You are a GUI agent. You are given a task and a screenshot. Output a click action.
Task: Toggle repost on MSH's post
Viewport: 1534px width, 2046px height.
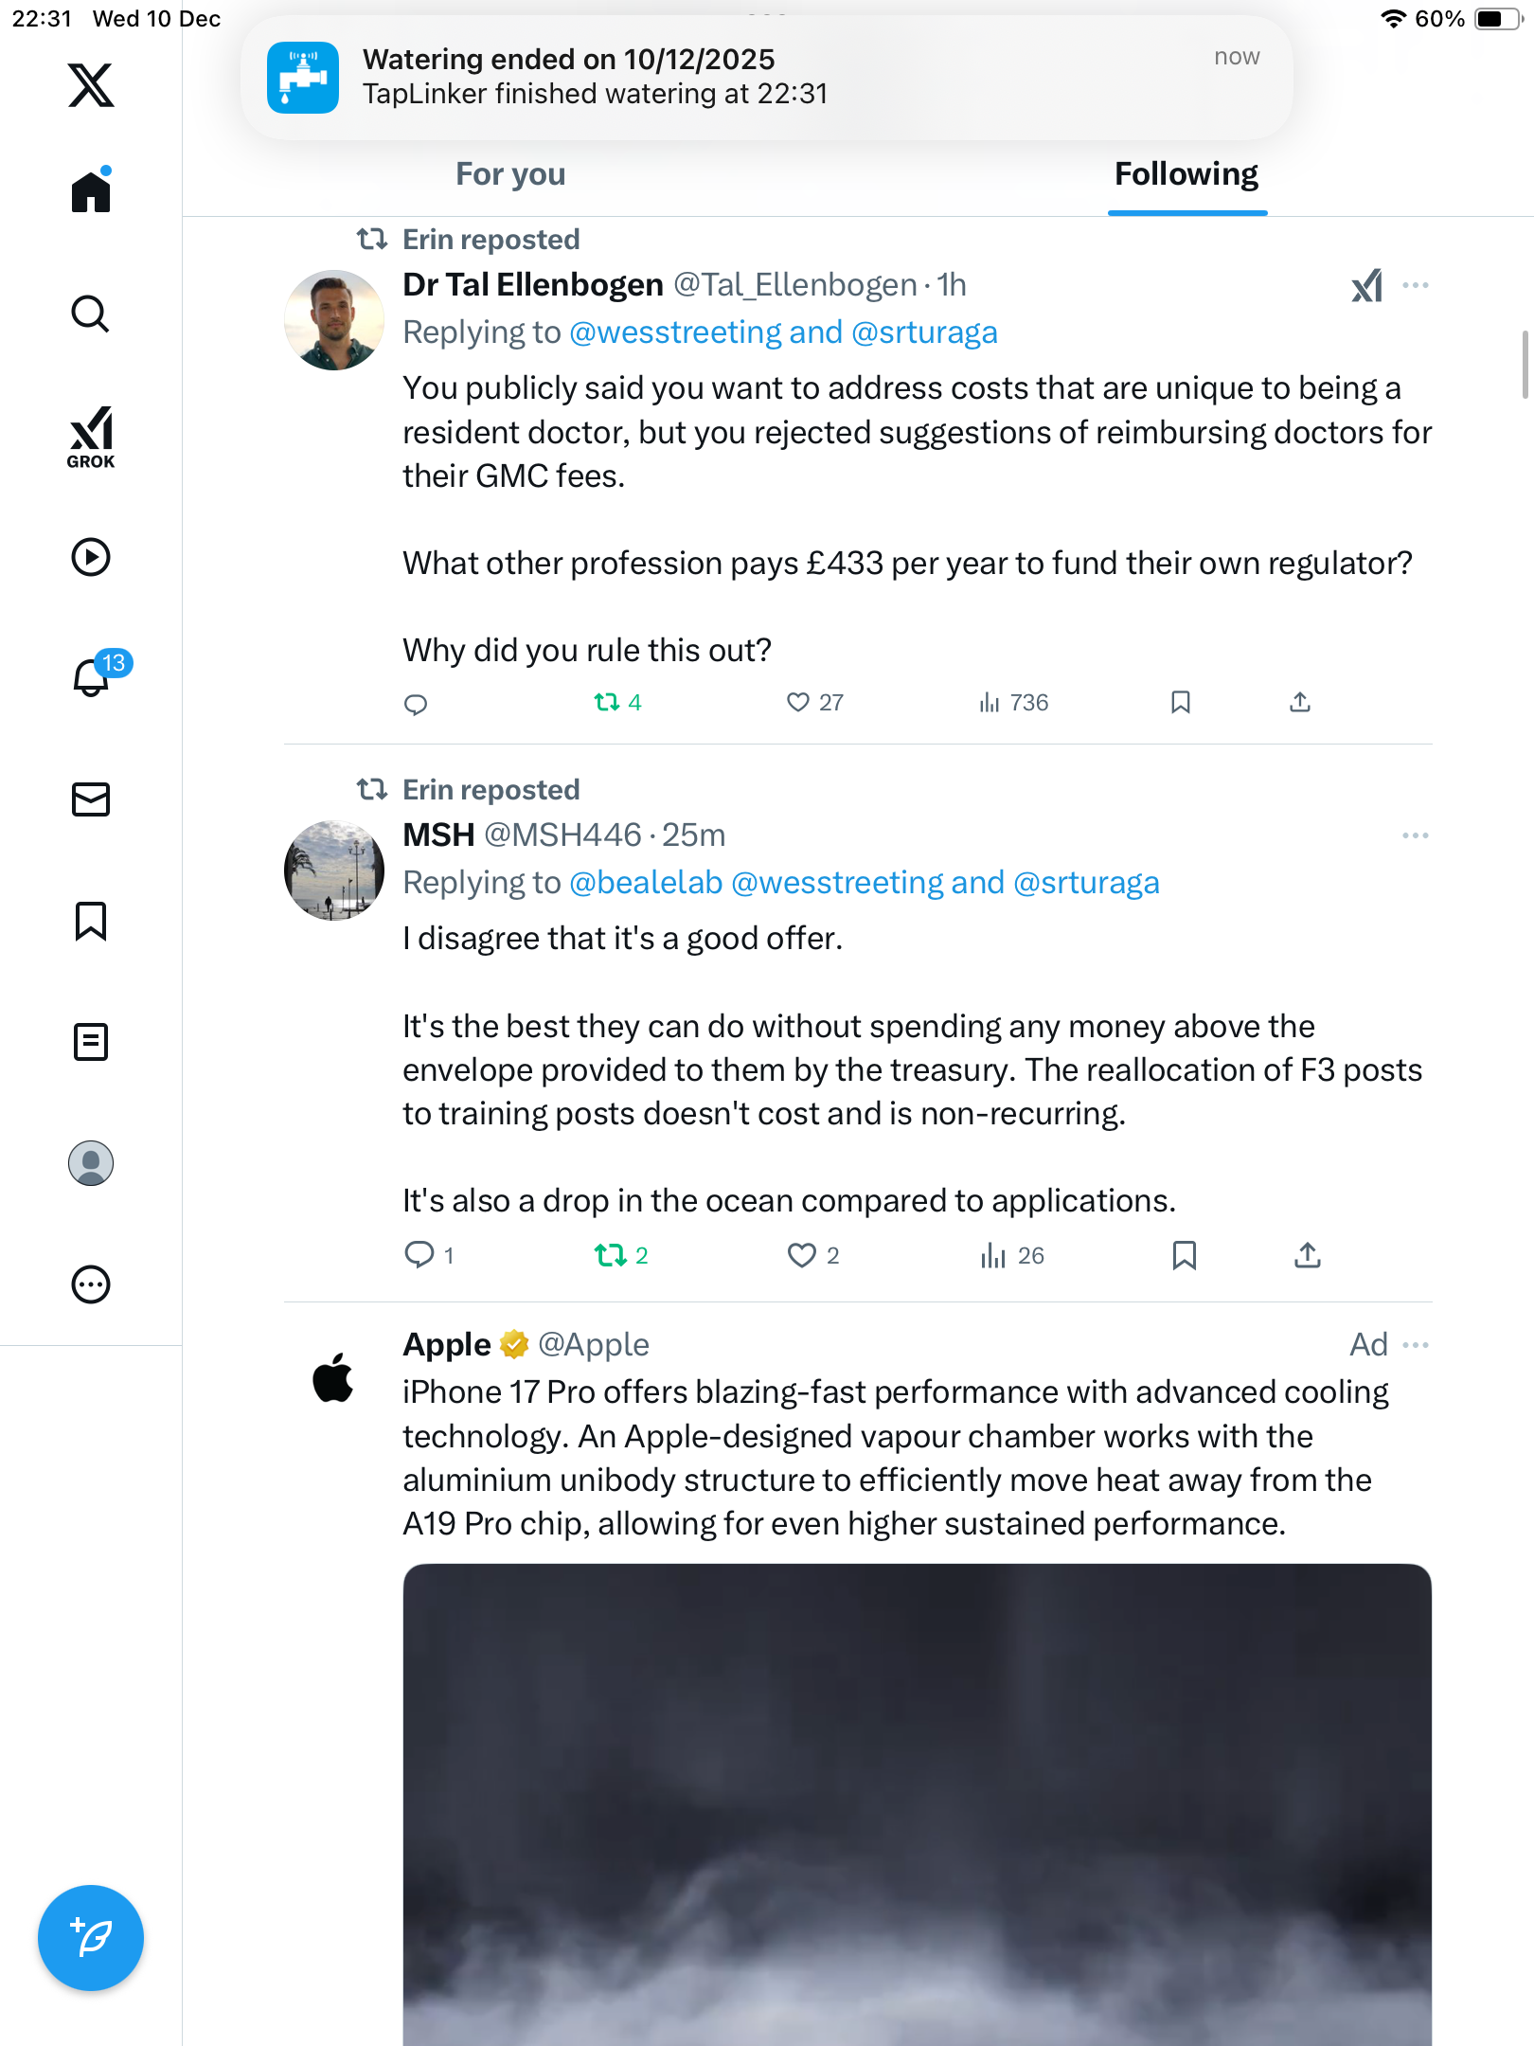[x=611, y=1255]
